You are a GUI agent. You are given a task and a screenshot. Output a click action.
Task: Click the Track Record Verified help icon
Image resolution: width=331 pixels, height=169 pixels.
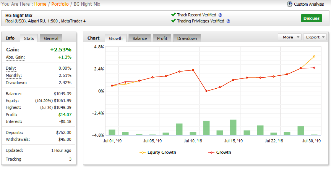pos(221,15)
